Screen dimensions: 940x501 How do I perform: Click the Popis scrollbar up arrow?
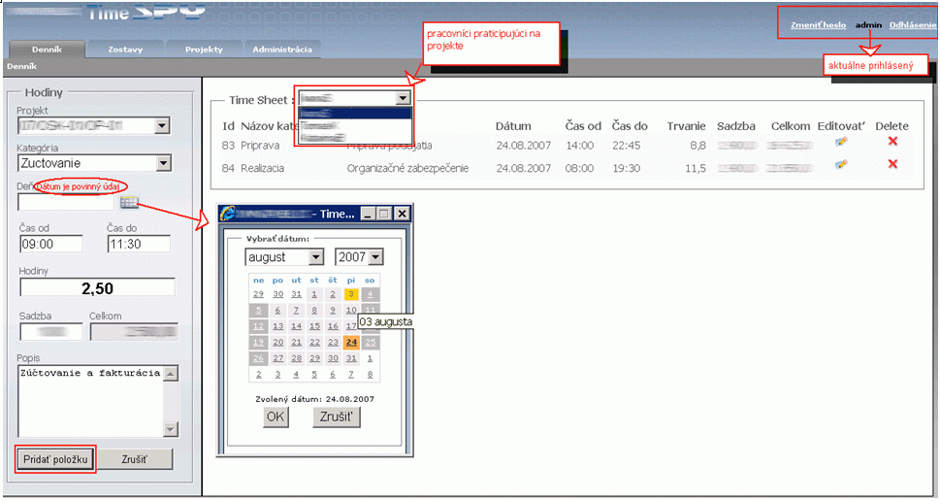click(171, 373)
